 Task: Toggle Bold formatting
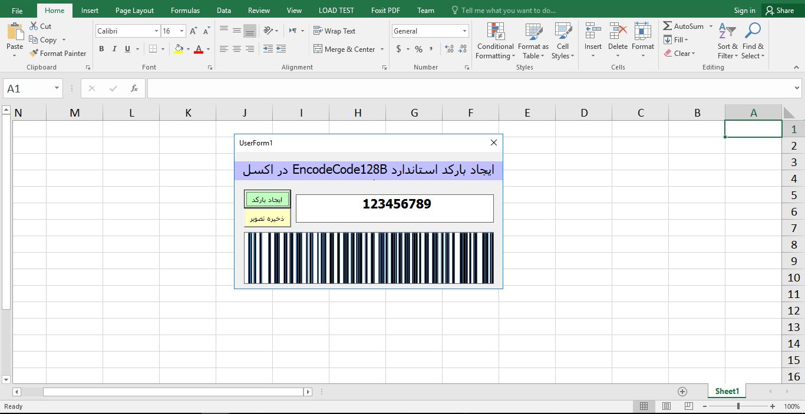point(101,49)
